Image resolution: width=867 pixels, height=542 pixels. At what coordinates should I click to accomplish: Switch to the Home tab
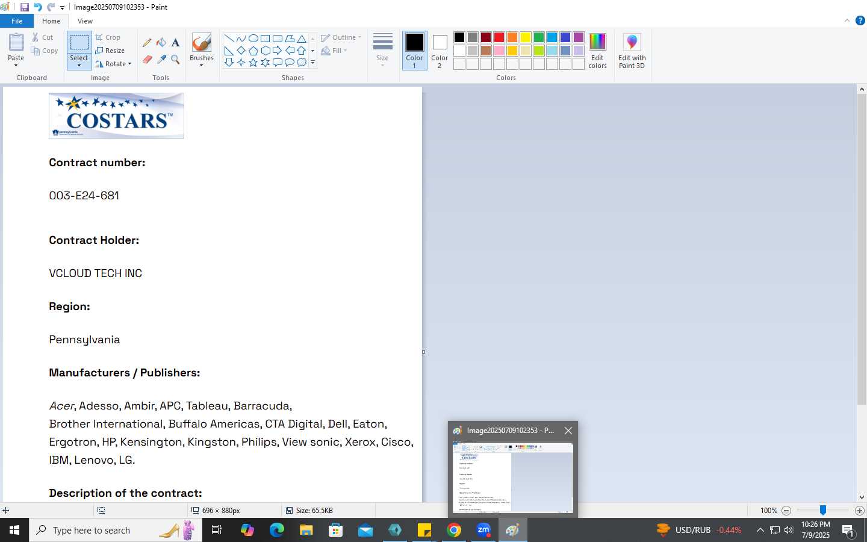(x=51, y=21)
